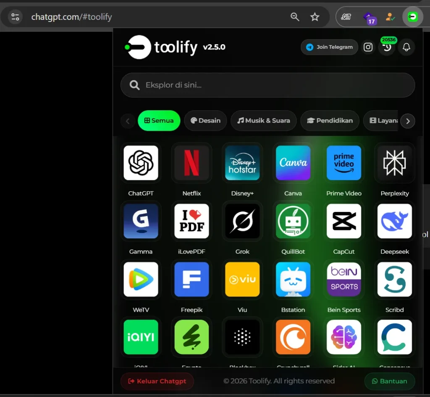430x397 pixels.
Task: Open the colorful brain app icon
Action: point(343,337)
